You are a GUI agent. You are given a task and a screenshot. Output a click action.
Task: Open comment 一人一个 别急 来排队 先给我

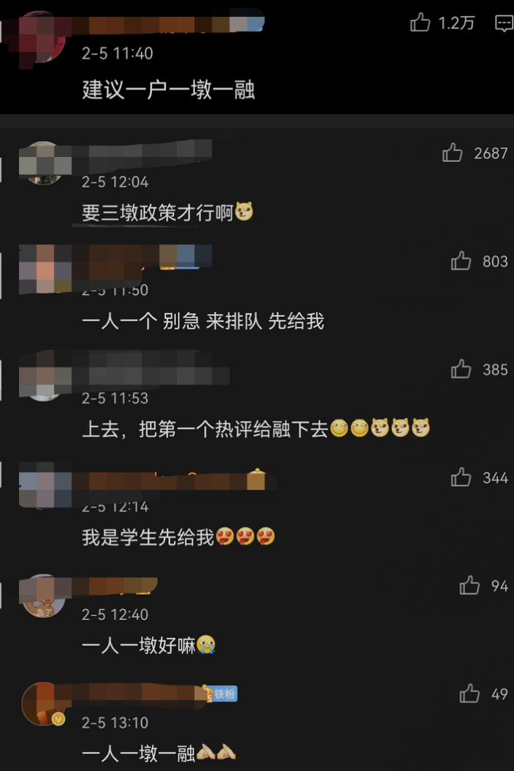tap(203, 321)
